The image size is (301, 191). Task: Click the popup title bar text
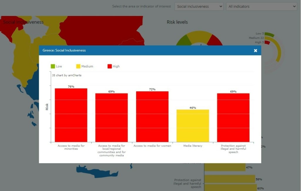click(64, 50)
